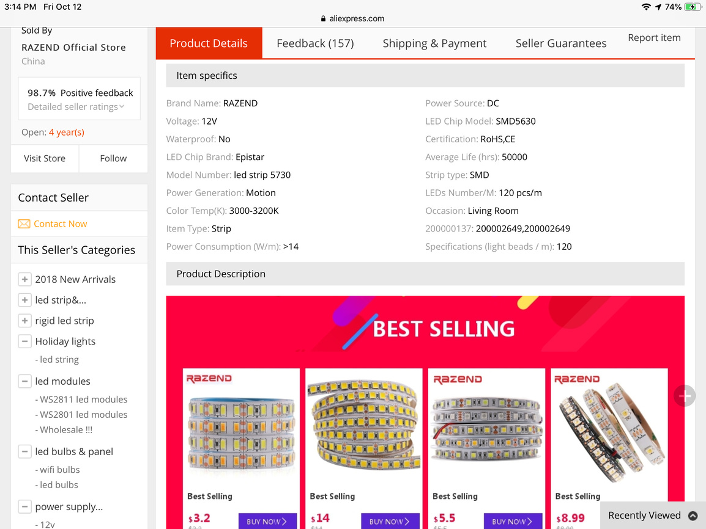Viewport: 706px width, 529px height.
Task: Expand the rigid led strip category
Action: coord(24,321)
